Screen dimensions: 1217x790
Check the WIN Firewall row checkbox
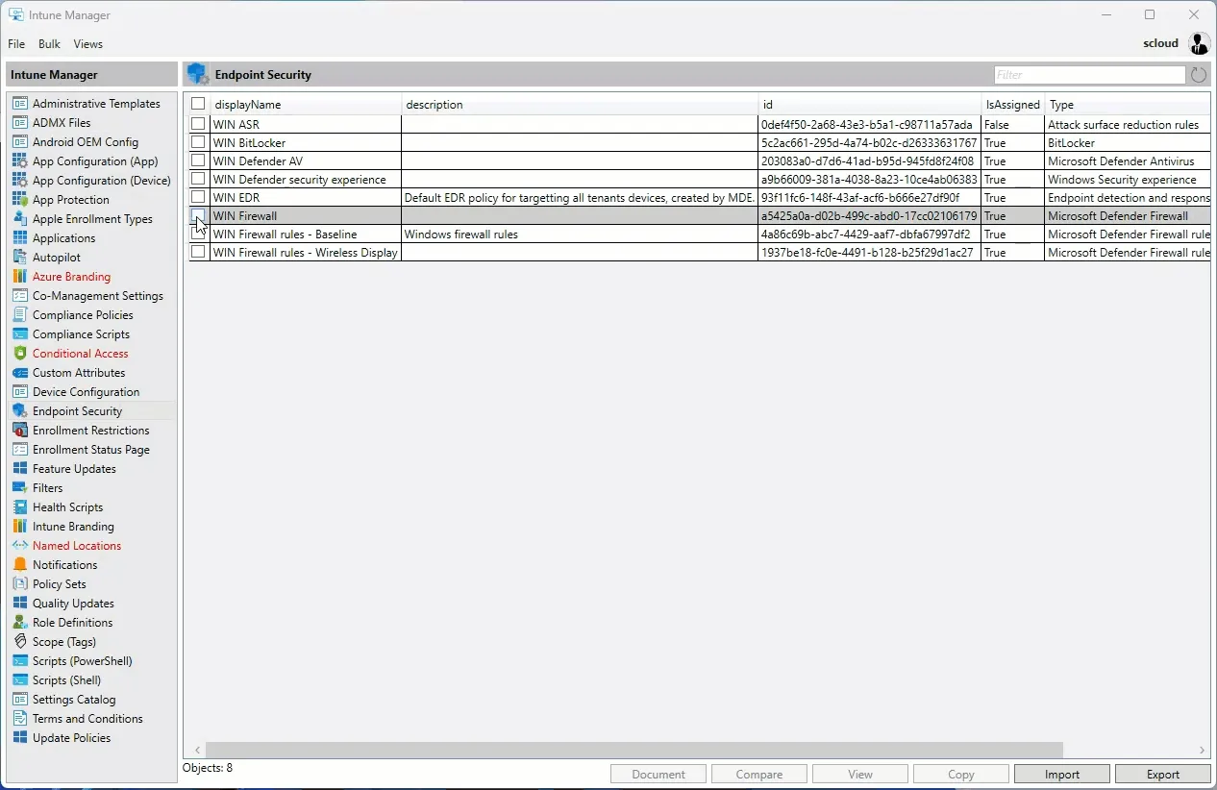pyautogui.click(x=198, y=215)
